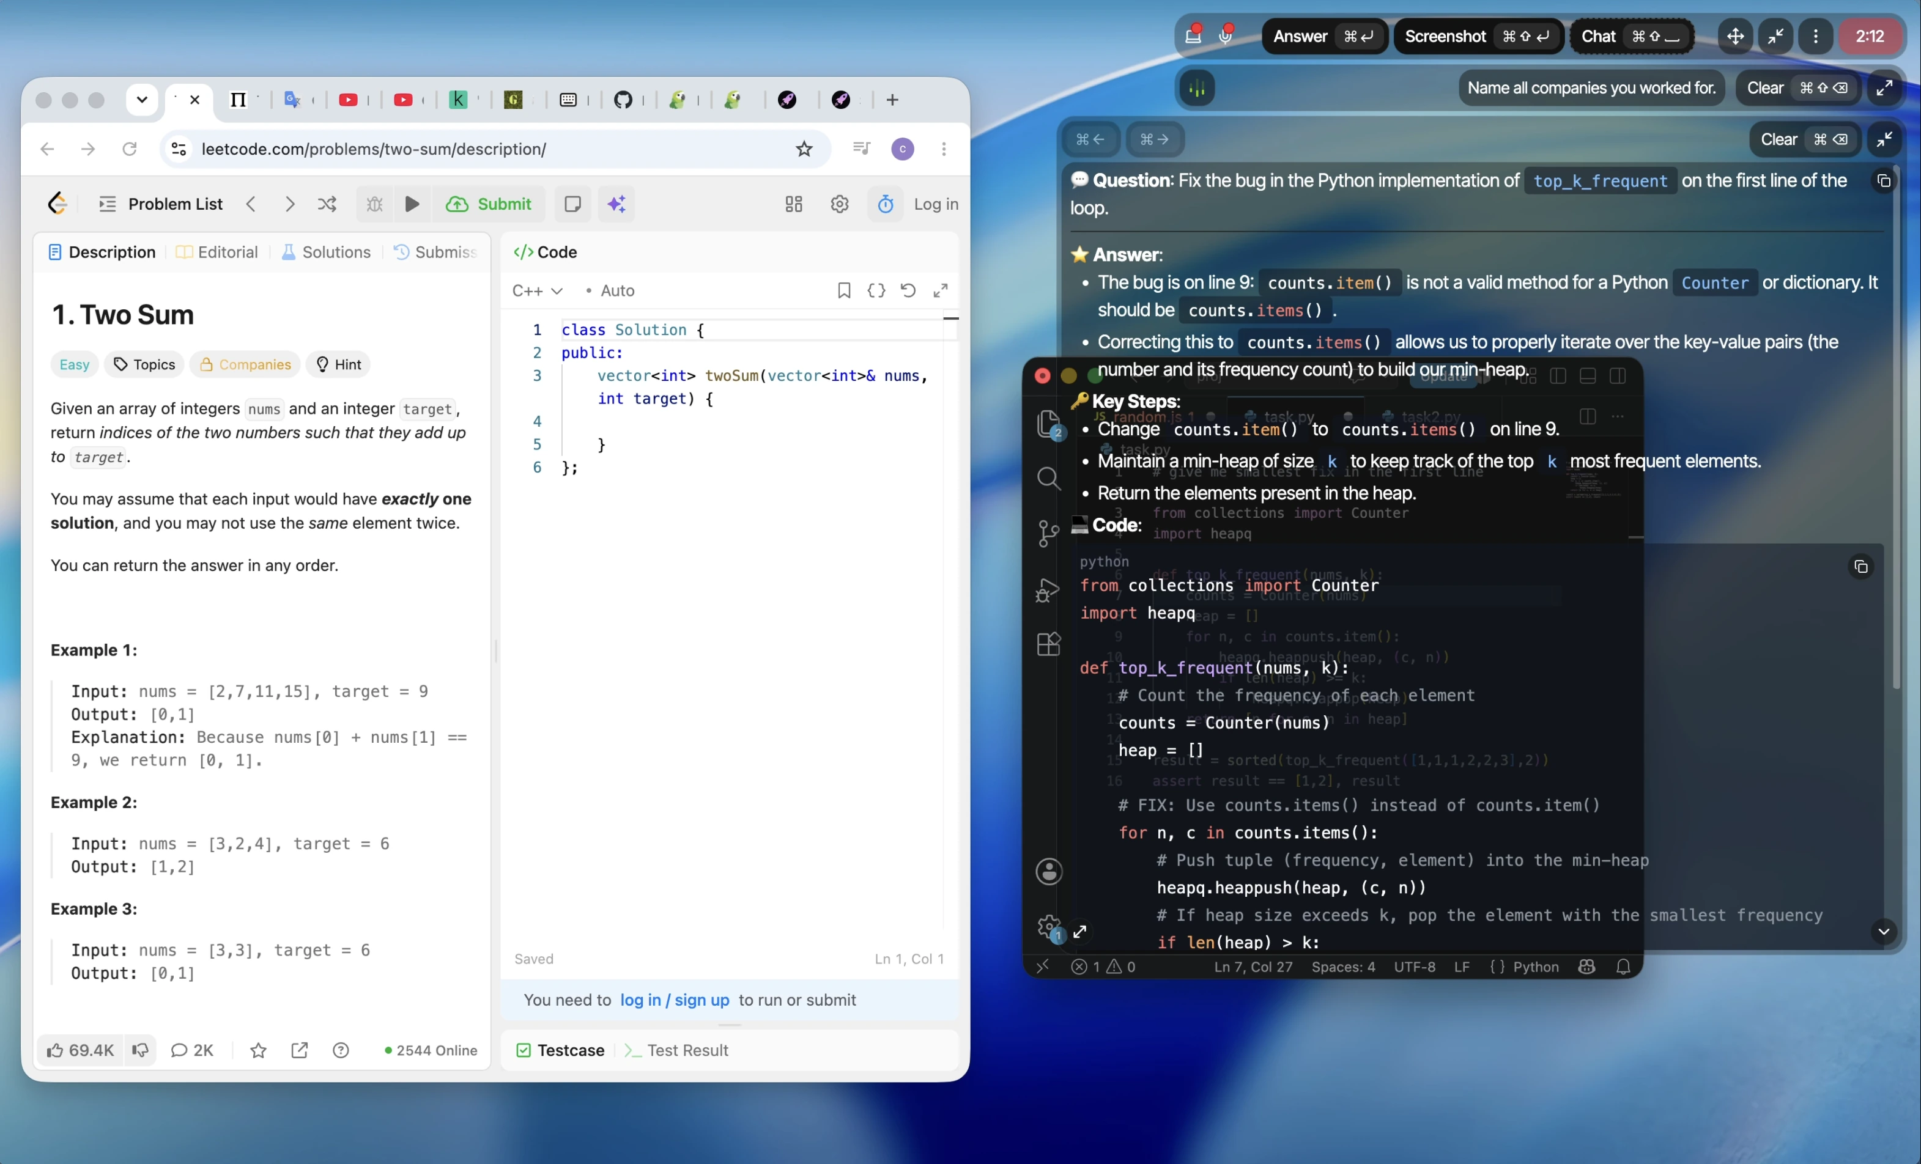Viewport: 1921px width, 1164px height.
Task: Toggle the microphone in overlay toolbar
Action: tap(1226, 34)
